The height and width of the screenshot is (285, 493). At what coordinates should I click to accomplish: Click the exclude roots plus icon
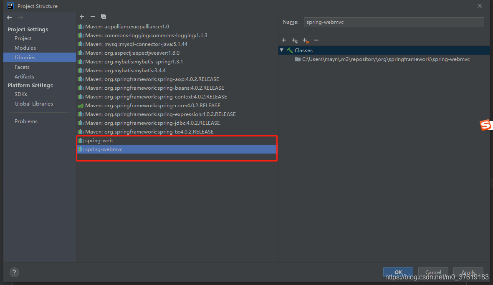click(305, 40)
